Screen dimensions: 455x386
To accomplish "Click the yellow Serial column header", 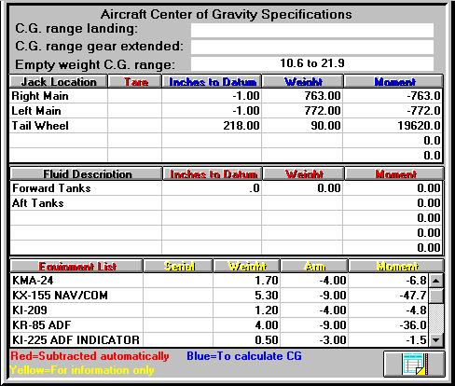I will point(179,267).
